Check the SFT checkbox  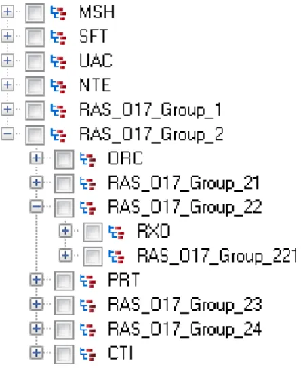(35, 37)
